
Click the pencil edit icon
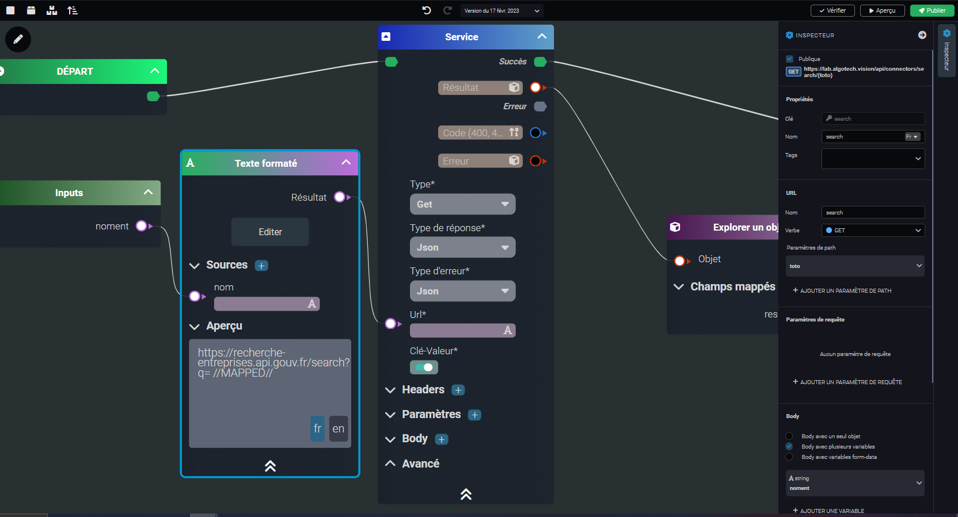(18, 39)
